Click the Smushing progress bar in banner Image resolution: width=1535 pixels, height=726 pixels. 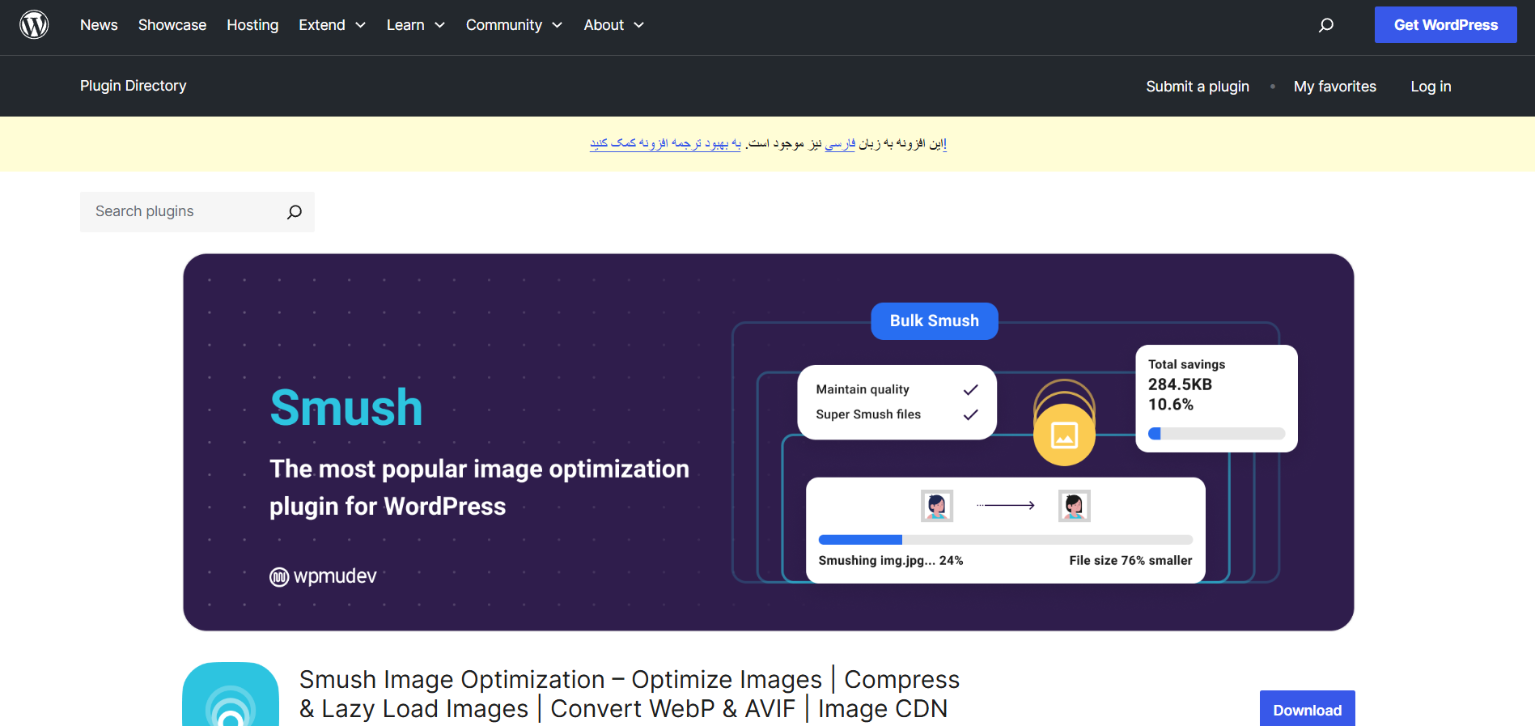click(1005, 540)
